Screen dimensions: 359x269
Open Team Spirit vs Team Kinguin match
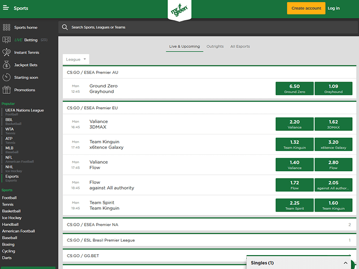point(105,205)
